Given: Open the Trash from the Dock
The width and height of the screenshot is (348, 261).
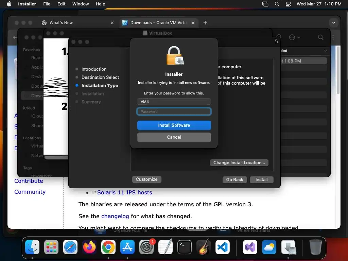Looking at the screenshot, I should tap(315, 247).
